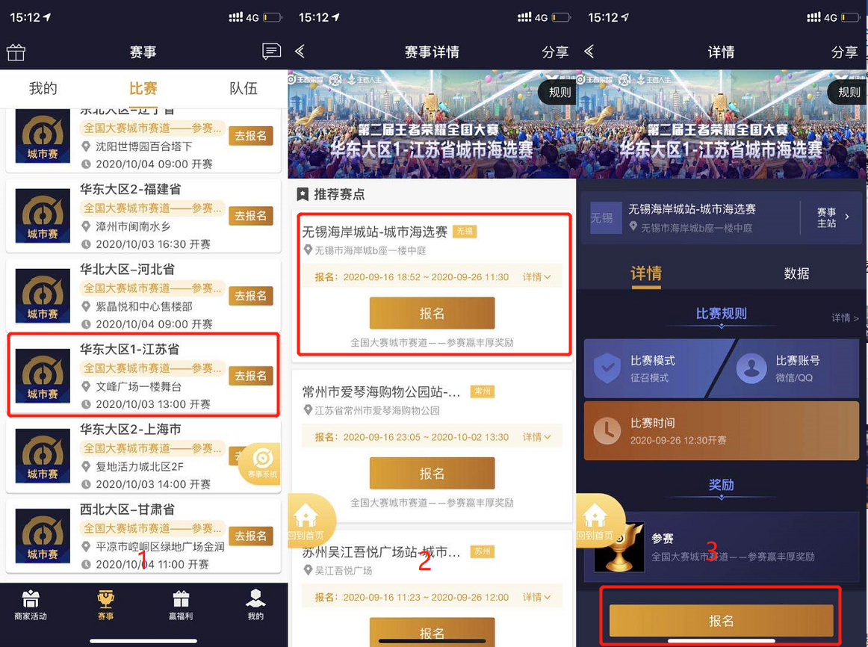Open the 我的 profile icon in the bottom bar
Screen dimensions: 868x647
(255, 604)
